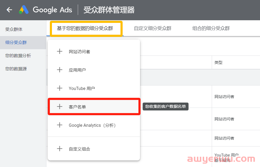Click plus icon next to 客户名单
This screenshot has width=260, height=167.
point(60,107)
